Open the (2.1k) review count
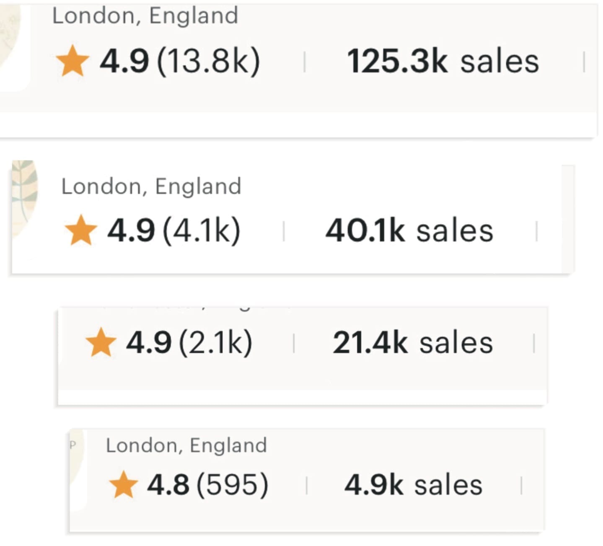The width and height of the screenshot is (603, 546). [x=215, y=343]
